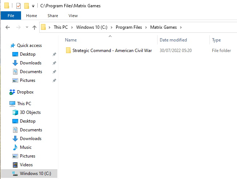Select Windows 10 (C:) in the address breadcrumb

(92, 27)
